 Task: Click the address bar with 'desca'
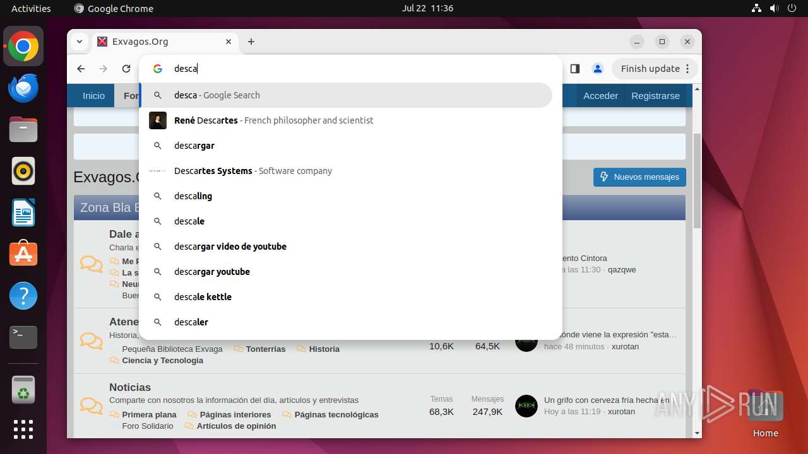[x=363, y=69]
